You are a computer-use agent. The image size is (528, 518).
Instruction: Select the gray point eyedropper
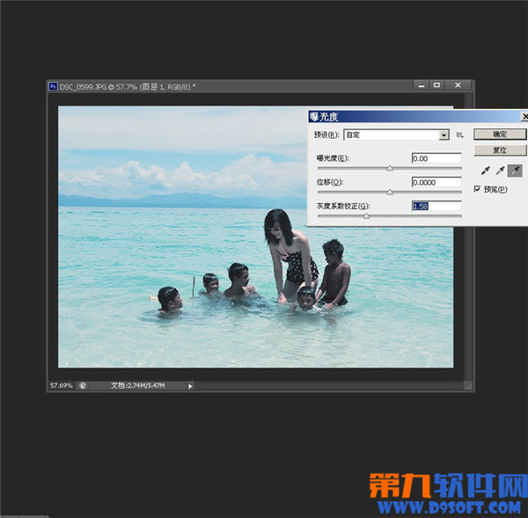[500, 171]
